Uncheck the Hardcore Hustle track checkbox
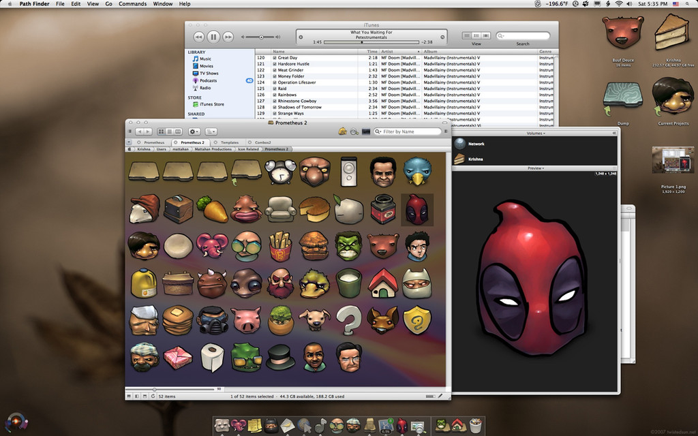698x436 pixels. (275, 64)
